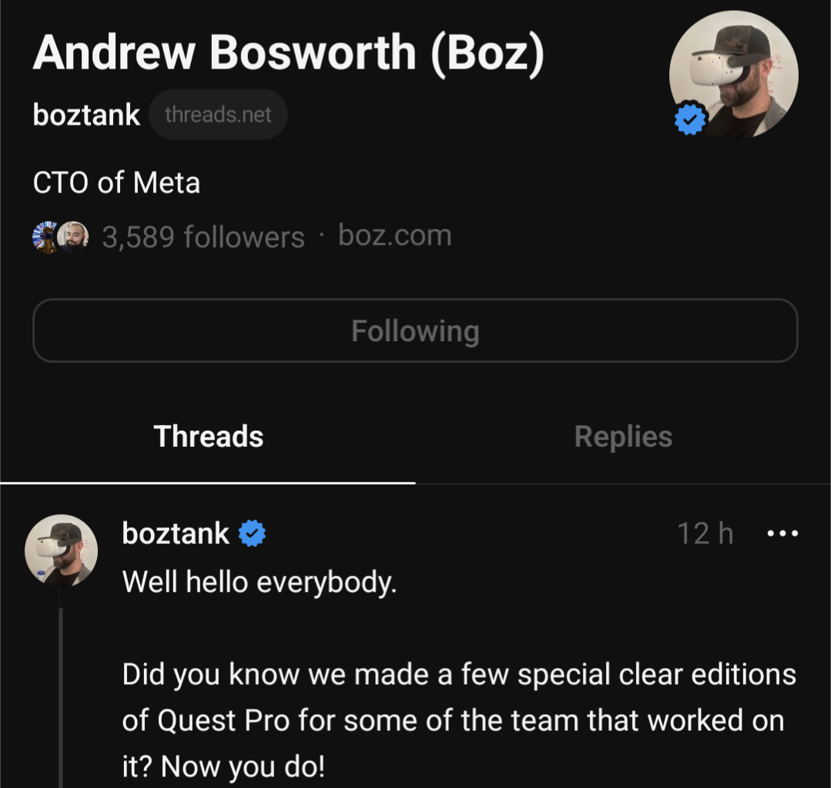Click the first follower avatar icon
Screen dimensions: 831x788
click(x=45, y=236)
